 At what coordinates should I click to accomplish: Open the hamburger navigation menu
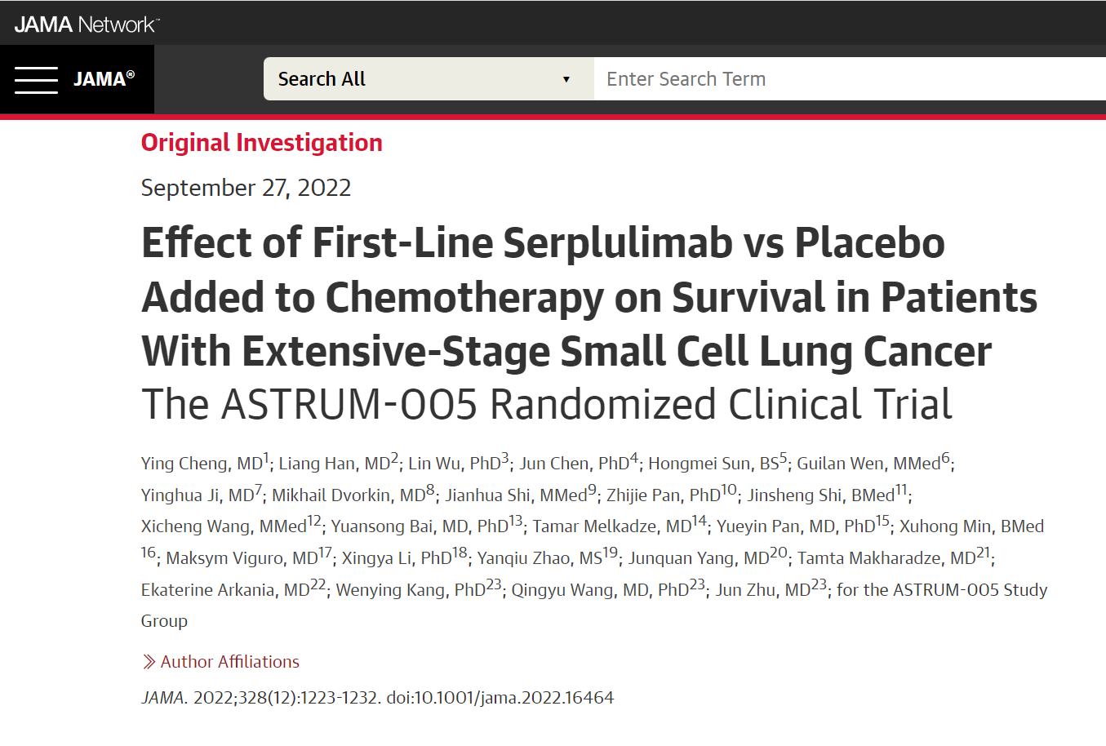(36, 80)
